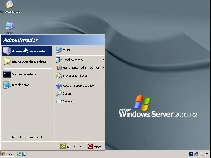Click the Panel de control text label
211x158 pixels.
point(73,60)
